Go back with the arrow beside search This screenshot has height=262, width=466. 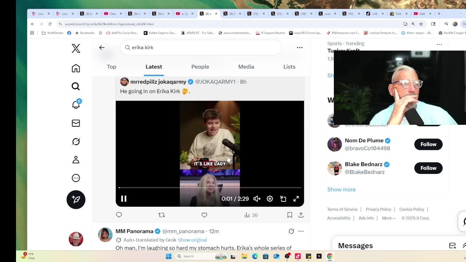(102, 47)
